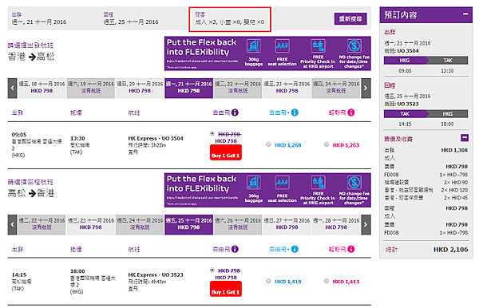Open info icon beside pink 轻松飞 return header

351,249
